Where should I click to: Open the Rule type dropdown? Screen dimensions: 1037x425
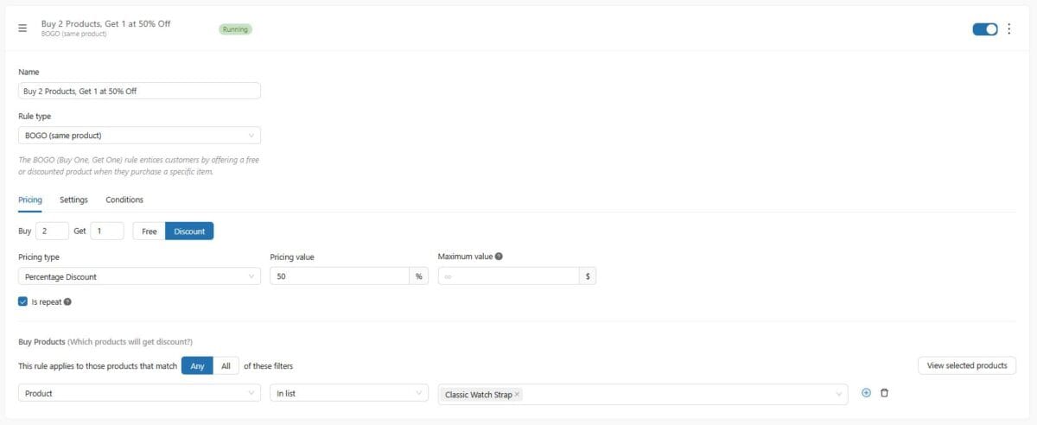[139, 136]
